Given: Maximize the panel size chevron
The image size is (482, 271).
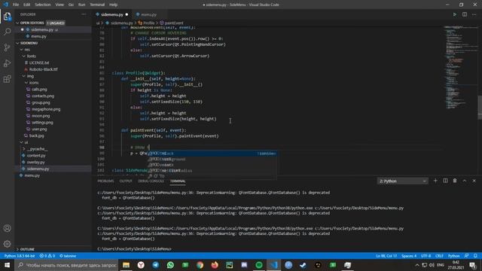Looking at the screenshot, I should pos(465,181).
